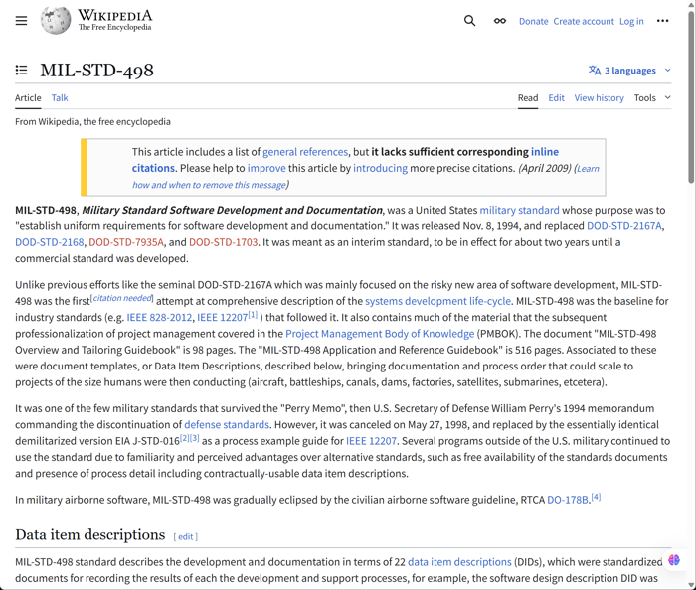Click the introducing link in notice

tap(380, 169)
